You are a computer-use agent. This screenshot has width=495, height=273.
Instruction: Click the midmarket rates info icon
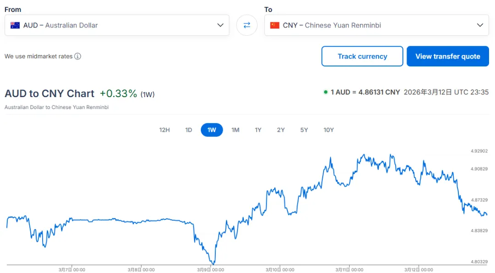click(x=78, y=56)
